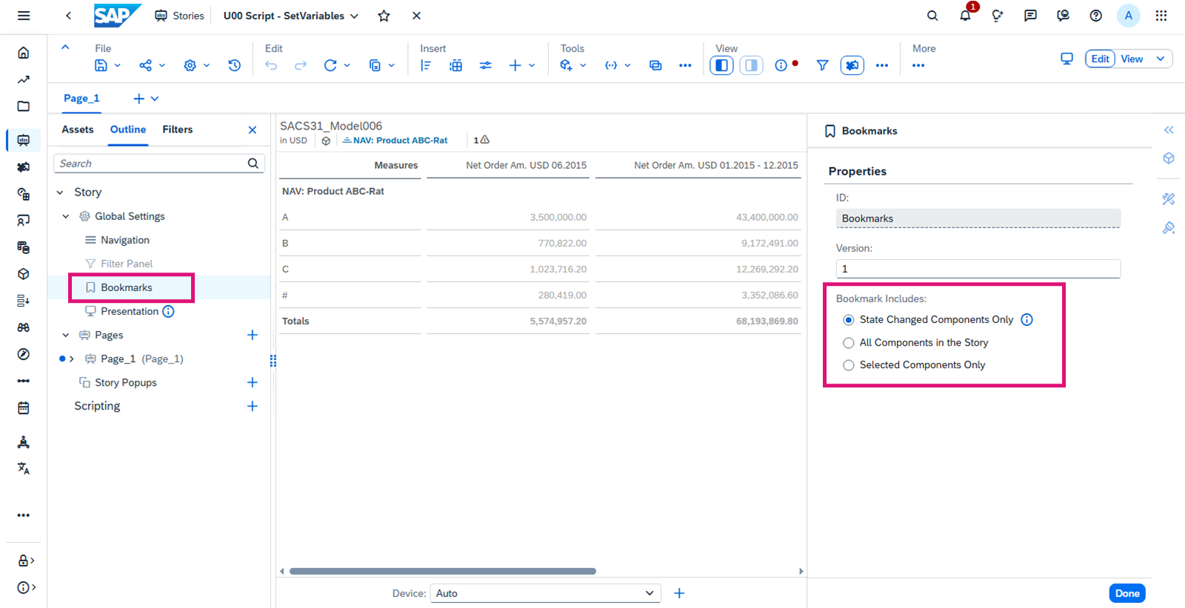1185x608 pixels.
Task: Open version history icon in File group
Action: coord(234,65)
